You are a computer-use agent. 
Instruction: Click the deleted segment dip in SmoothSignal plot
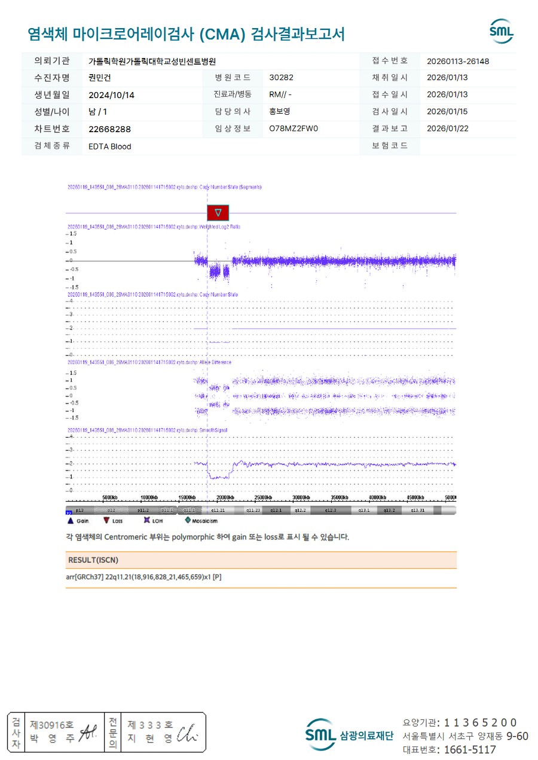click(219, 477)
